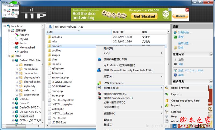This screenshot has height=130, width=215.
Task: Click the Export icon in TortoiseSVN submenu
Action: click(x=167, y=94)
